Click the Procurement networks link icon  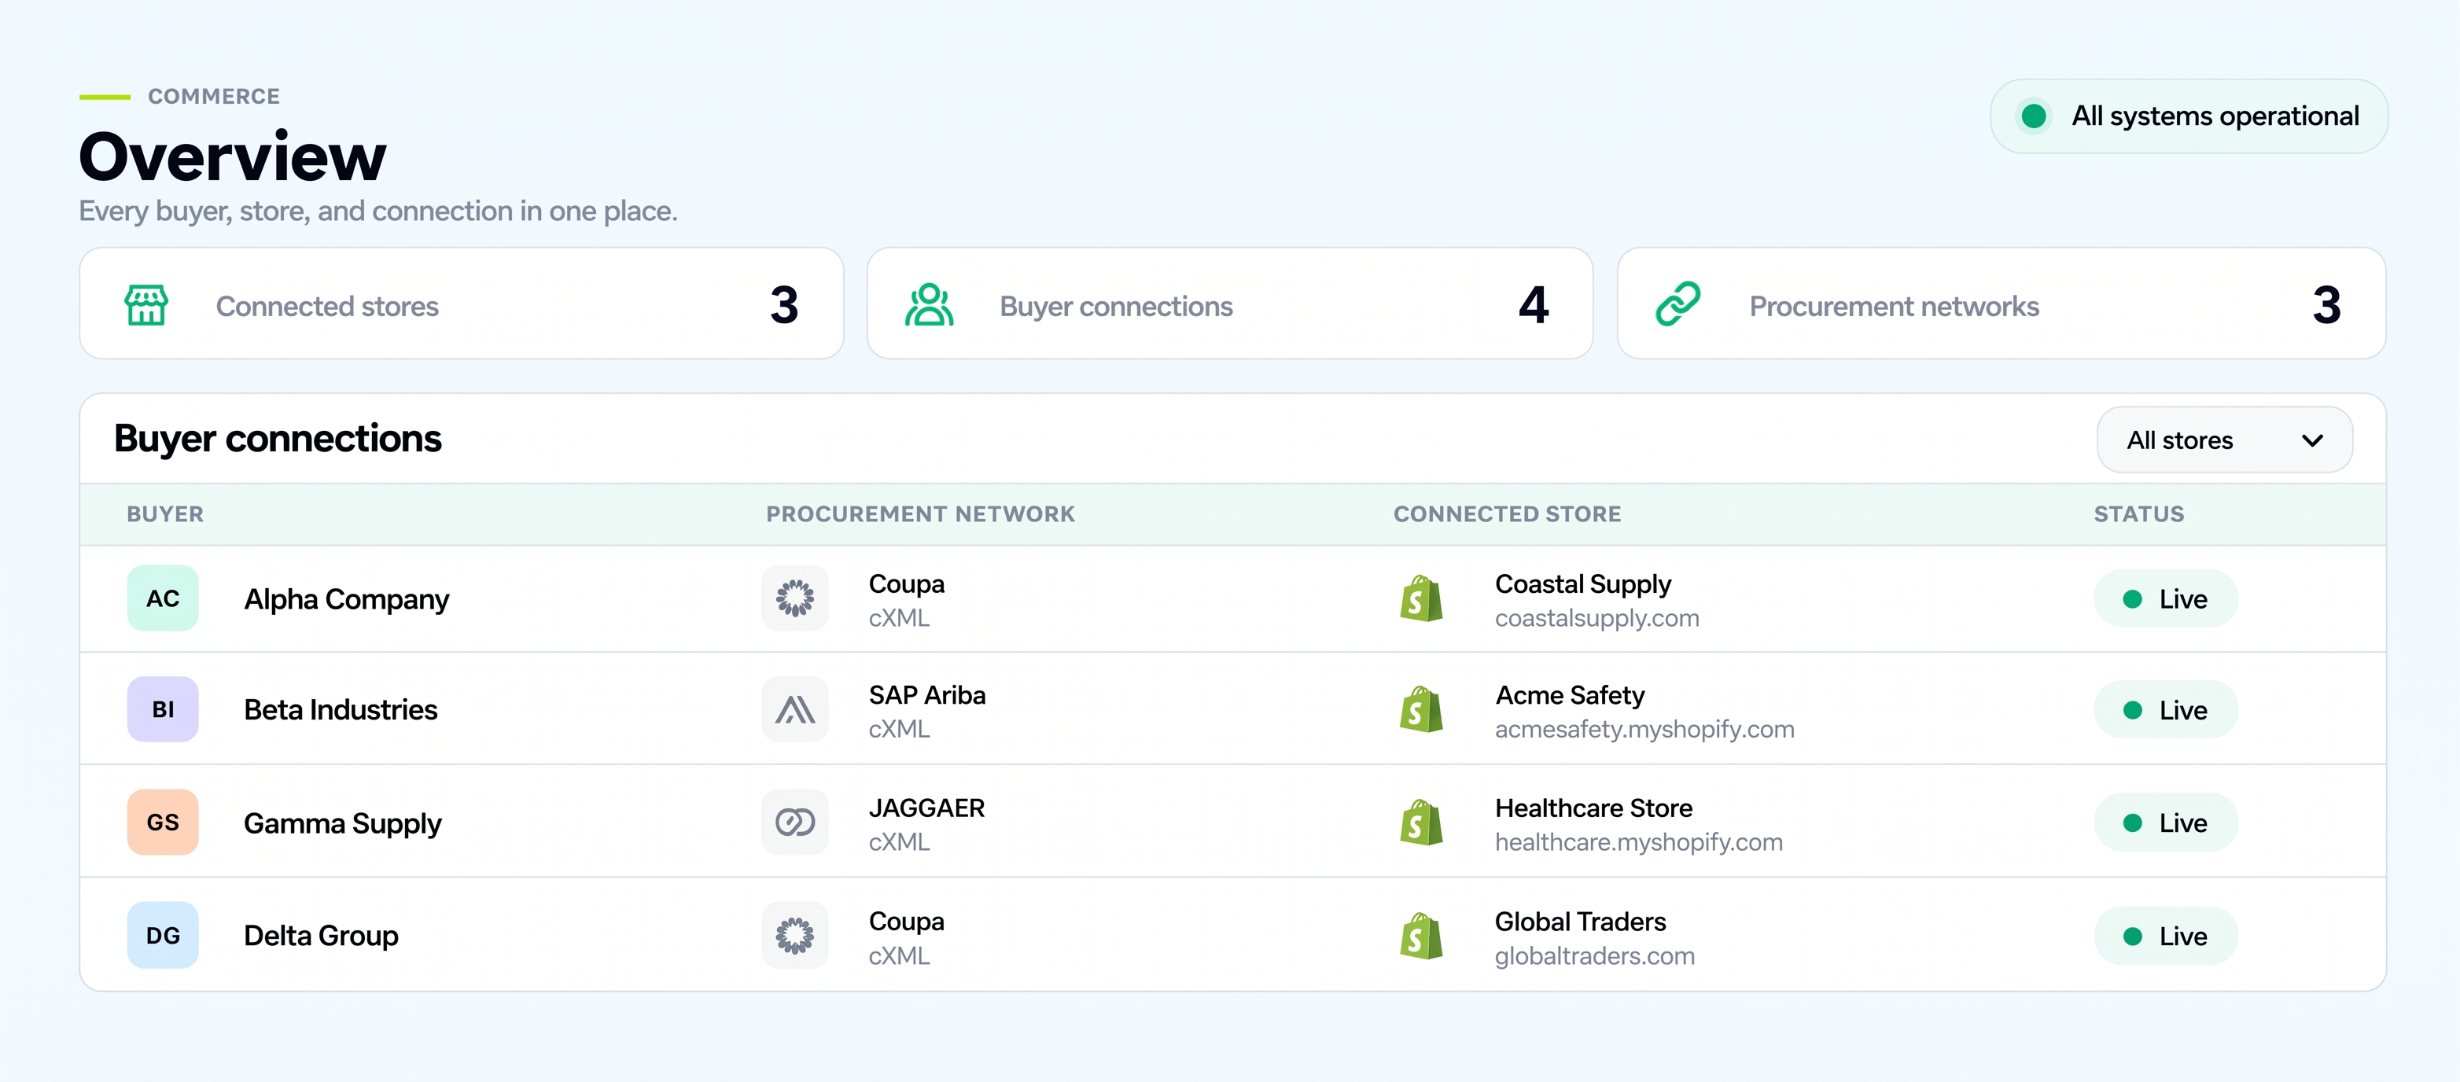click(x=1678, y=304)
